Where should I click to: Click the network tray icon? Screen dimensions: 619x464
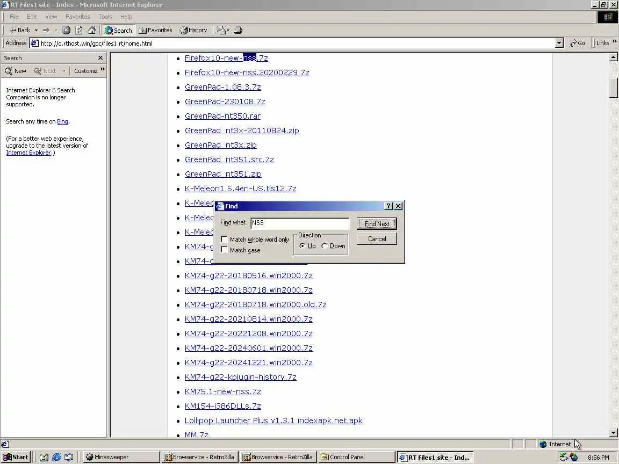[x=564, y=458]
